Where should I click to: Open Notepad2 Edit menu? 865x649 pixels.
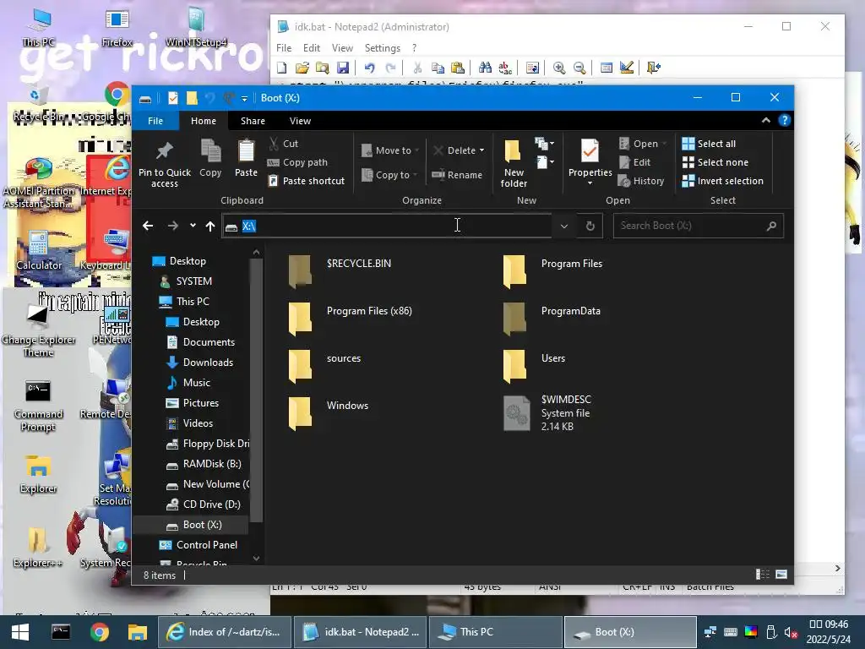pyautogui.click(x=311, y=48)
